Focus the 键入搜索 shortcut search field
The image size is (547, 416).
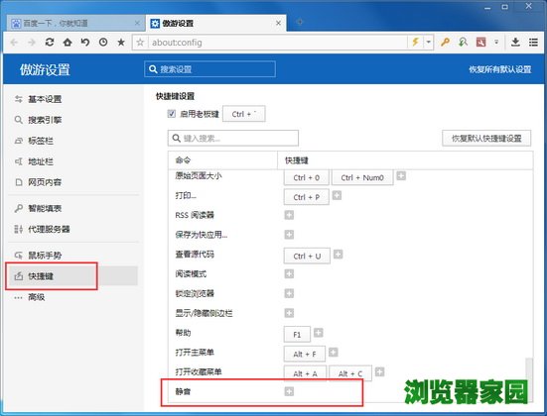233,139
